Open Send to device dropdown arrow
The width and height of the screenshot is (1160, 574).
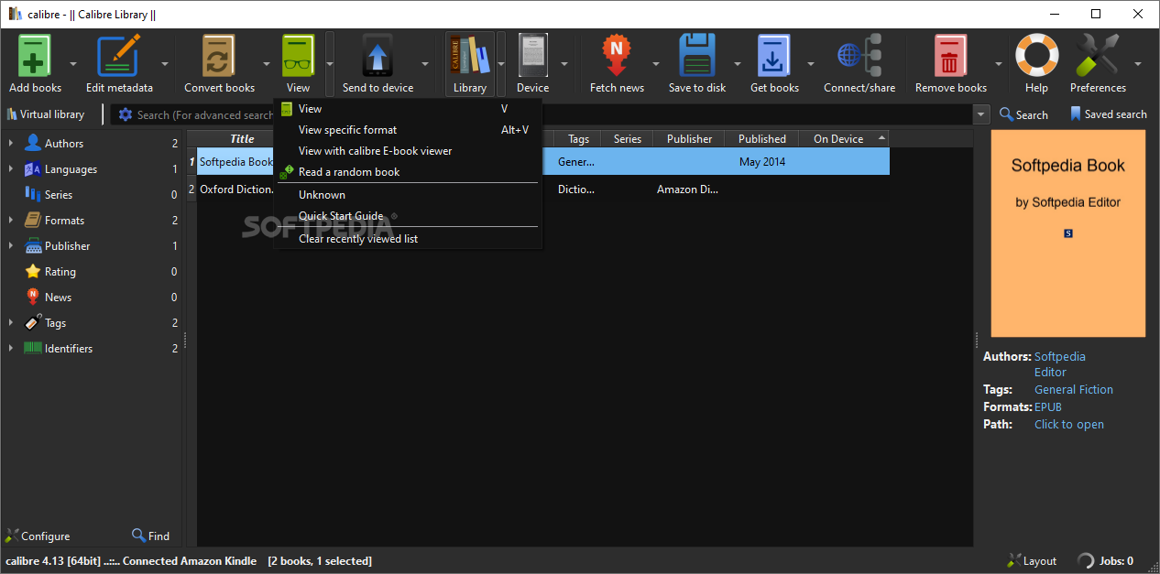tap(425, 64)
